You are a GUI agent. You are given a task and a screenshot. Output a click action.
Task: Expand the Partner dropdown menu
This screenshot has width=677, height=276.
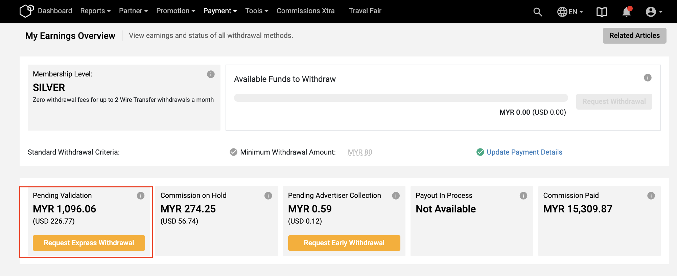(133, 11)
